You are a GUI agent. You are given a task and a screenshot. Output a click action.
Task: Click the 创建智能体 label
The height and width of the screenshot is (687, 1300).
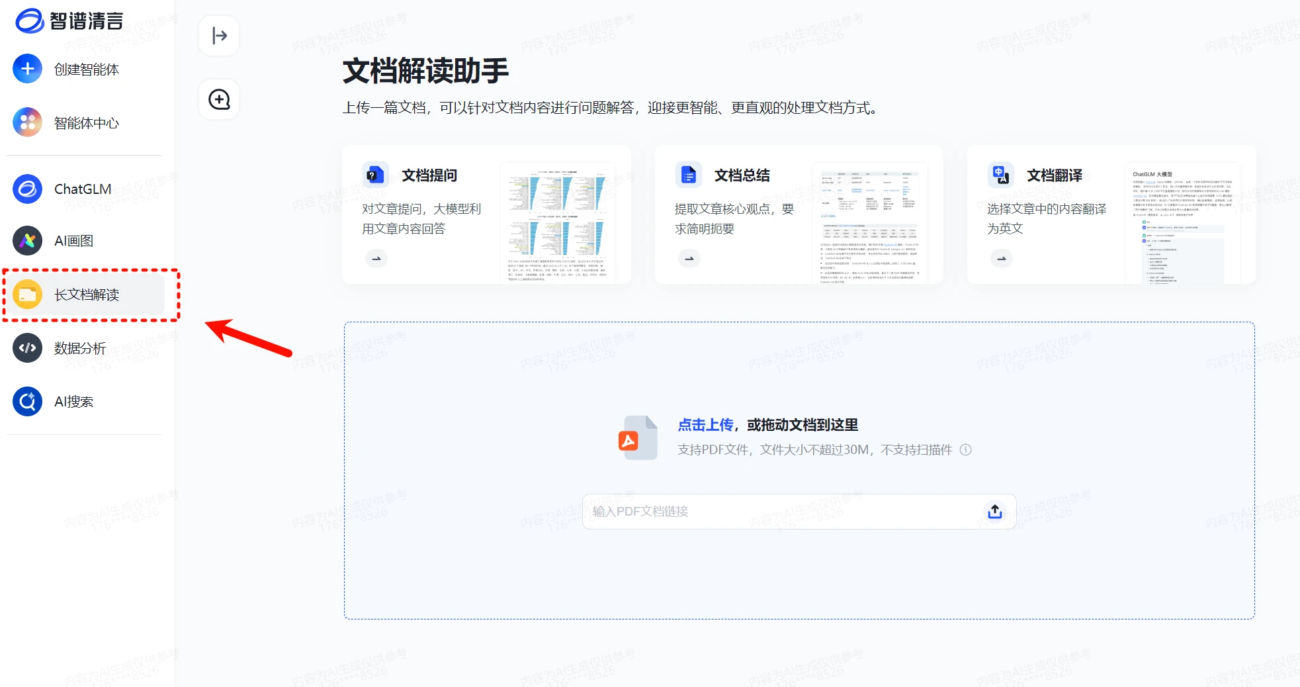point(87,69)
